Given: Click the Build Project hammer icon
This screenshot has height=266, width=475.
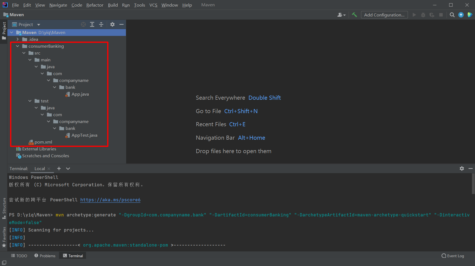Looking at the screenshot, I should pos(354,15).
